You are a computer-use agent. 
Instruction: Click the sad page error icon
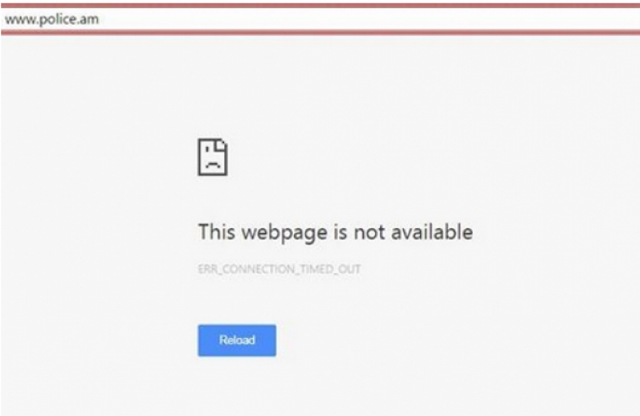(213, 157)
